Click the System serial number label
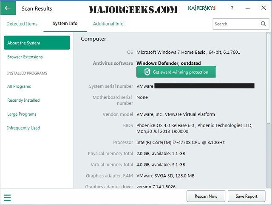The width and height of the screenshot is (272, 205). pos(111,86)
